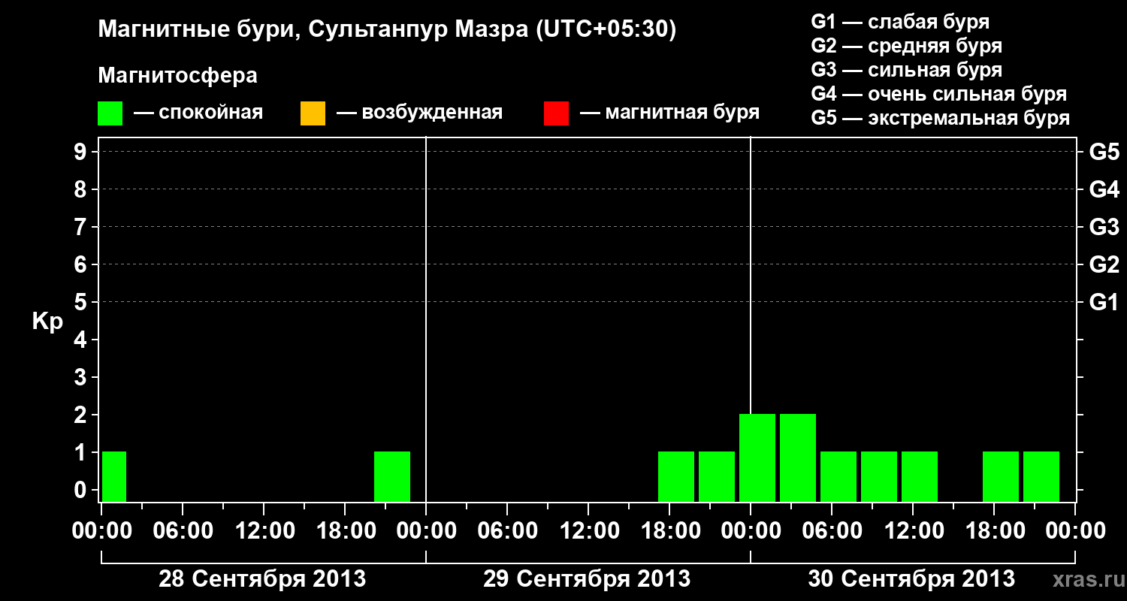Click the Kp 1 bar at 06:00 on 30 Сентября
Screen dimensions: 1127x601
point(838,476)
